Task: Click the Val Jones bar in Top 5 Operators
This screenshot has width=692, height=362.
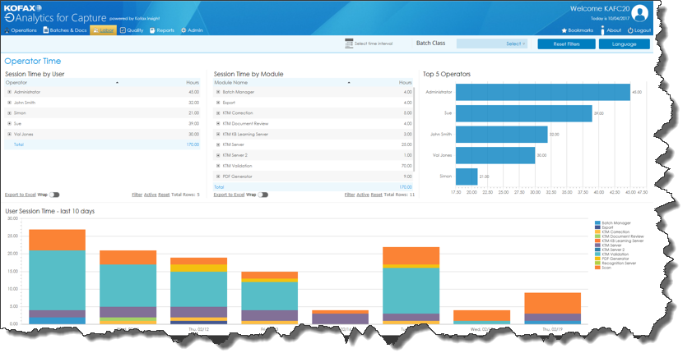Action: [x=495, y=155]
